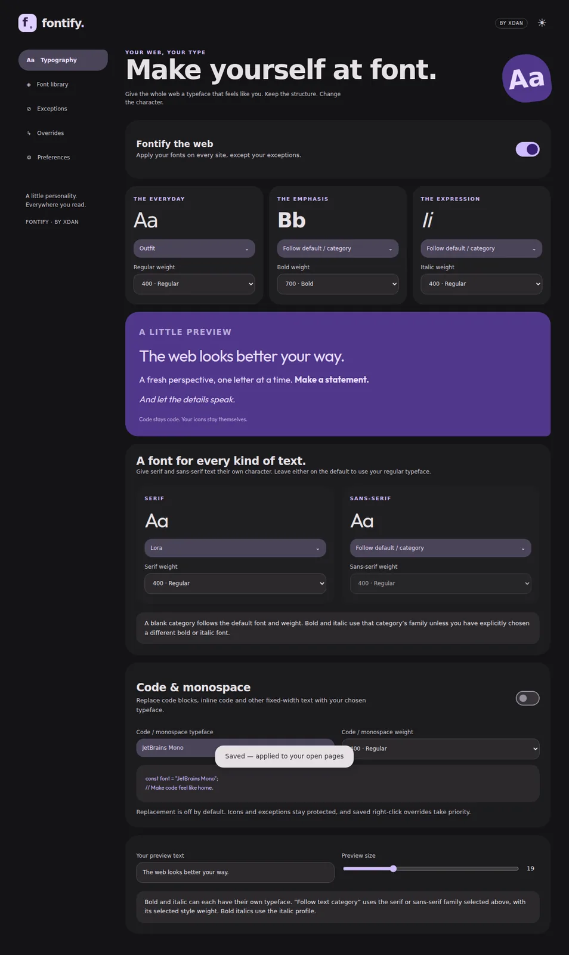This screenshot has width=569, height=955.
Task: Click in the Your preview text field
Action: coord(235,872)
